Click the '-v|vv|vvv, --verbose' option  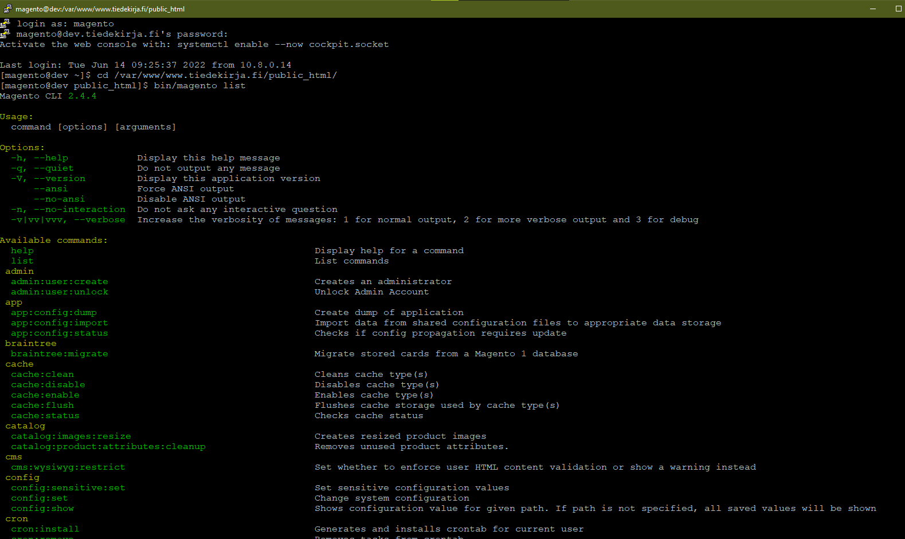(68, 220)
